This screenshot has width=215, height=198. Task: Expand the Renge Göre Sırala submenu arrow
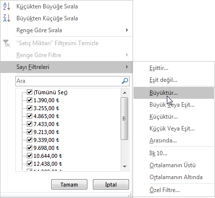tap(127, 30)
